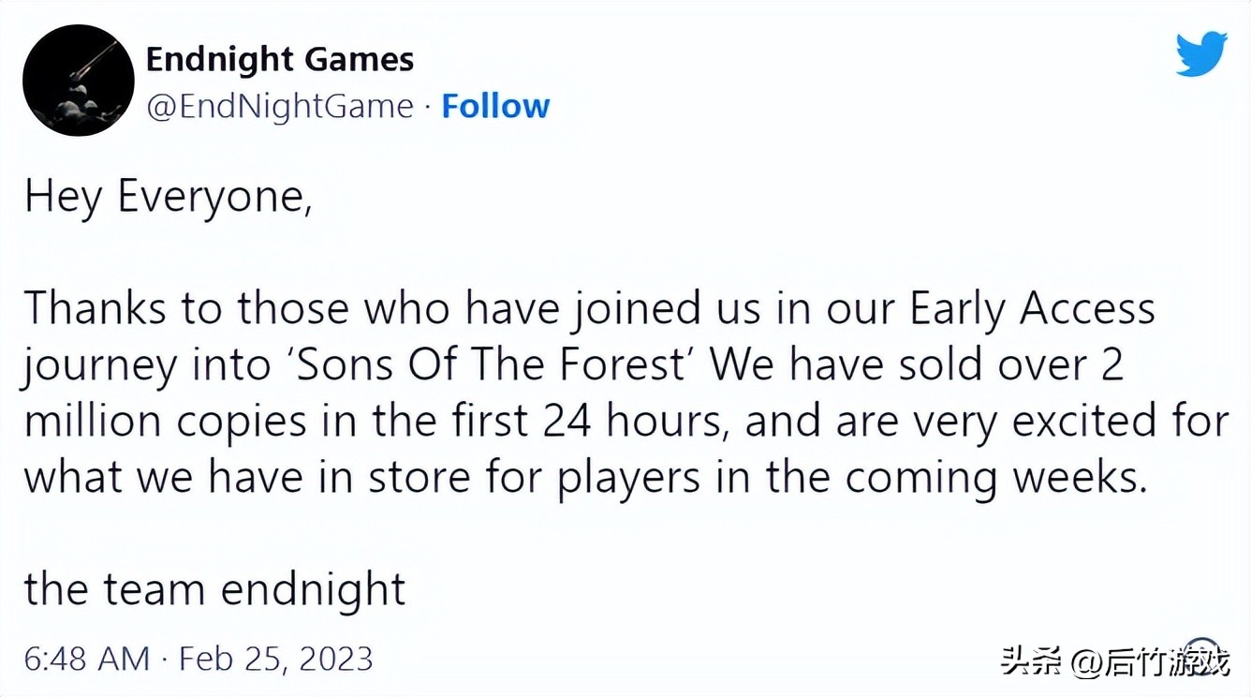Click the @EndNightGame handle
The height and width of the screenshot is (697, 1251).
pyautogui.click(x=279, y=106)
